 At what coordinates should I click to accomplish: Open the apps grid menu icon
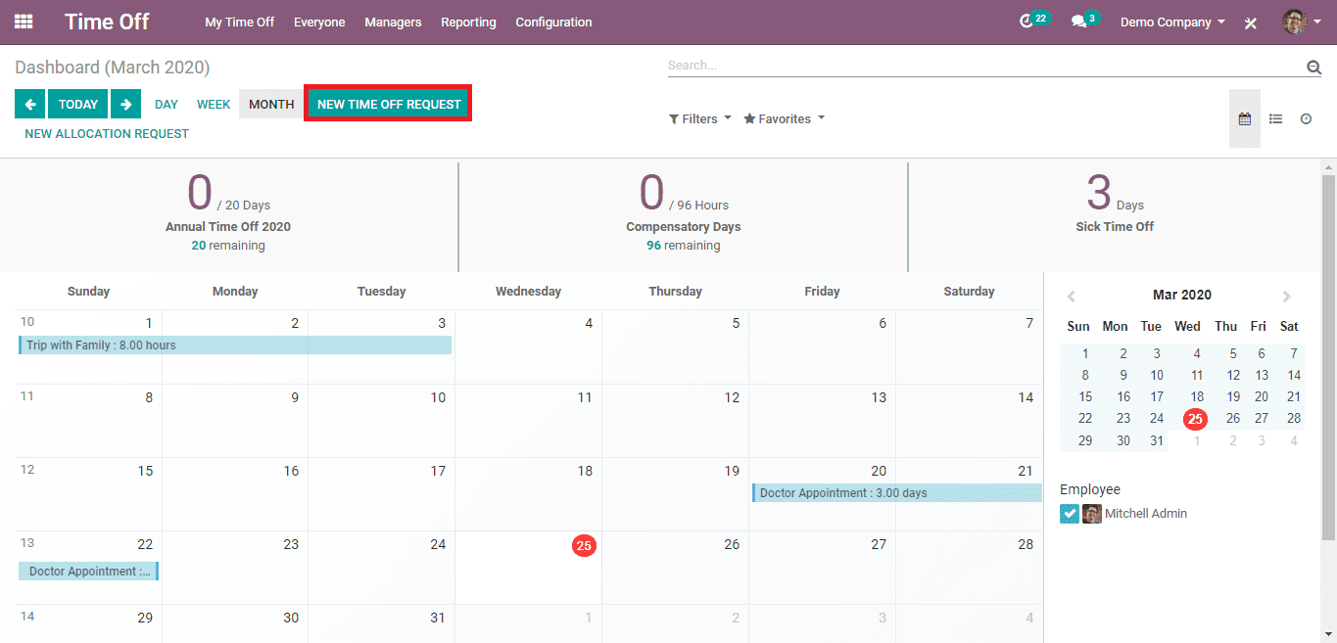24,22
